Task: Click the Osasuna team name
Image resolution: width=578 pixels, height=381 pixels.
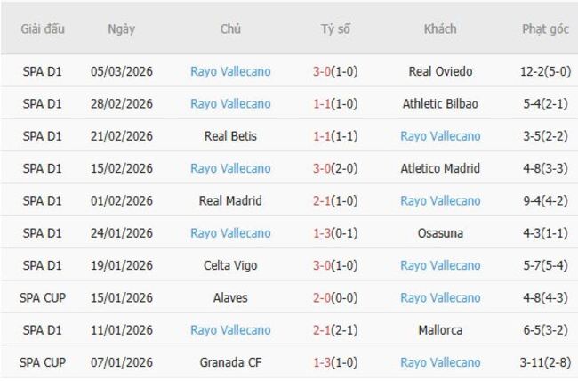Action: click(x=440, y=233)
